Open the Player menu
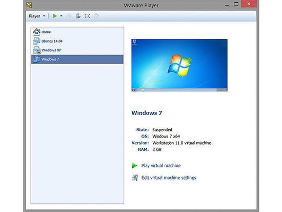Image resolution: width=282 pixels, height=212 pixels. point(37,16)
